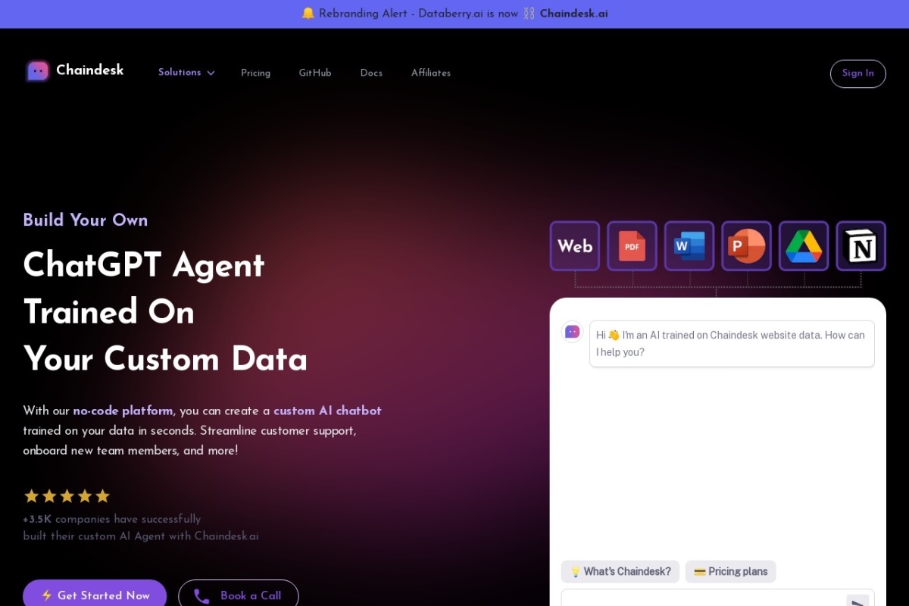Click the Notion data source icon
This screenshot has height=606, width=909.
click(861, 246)
